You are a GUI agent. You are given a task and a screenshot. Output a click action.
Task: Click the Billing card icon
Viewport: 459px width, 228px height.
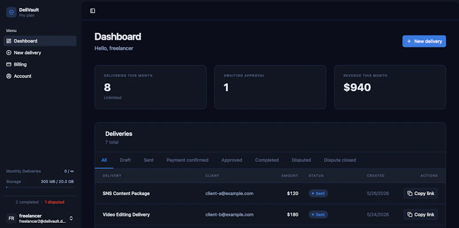[9, 64]
